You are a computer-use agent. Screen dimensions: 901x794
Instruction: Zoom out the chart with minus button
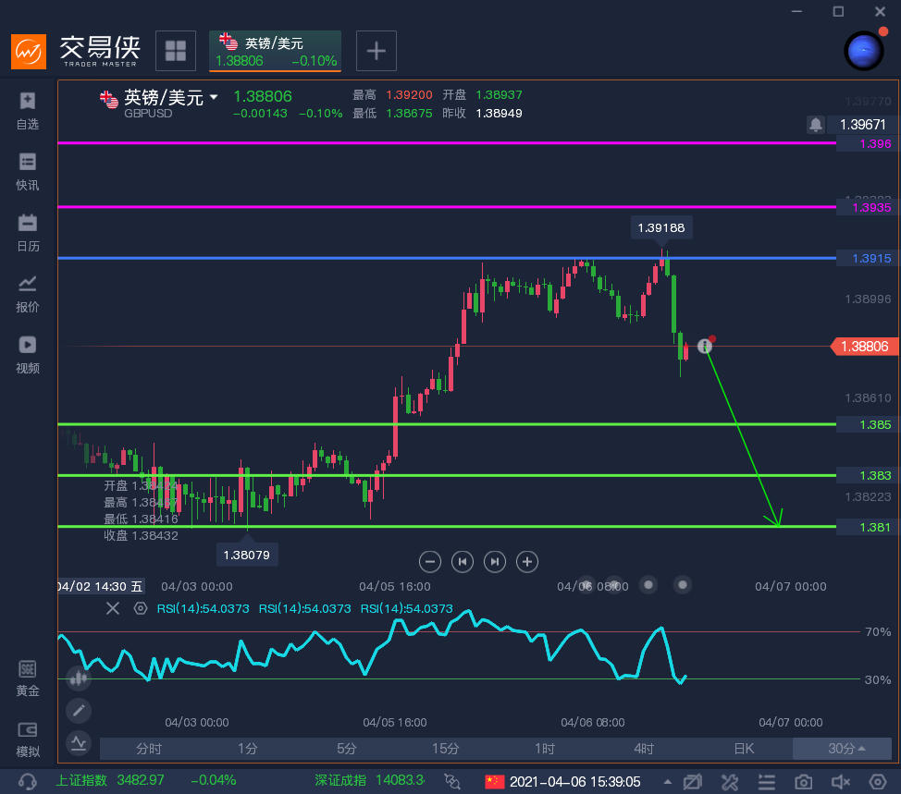pos(430,561)
